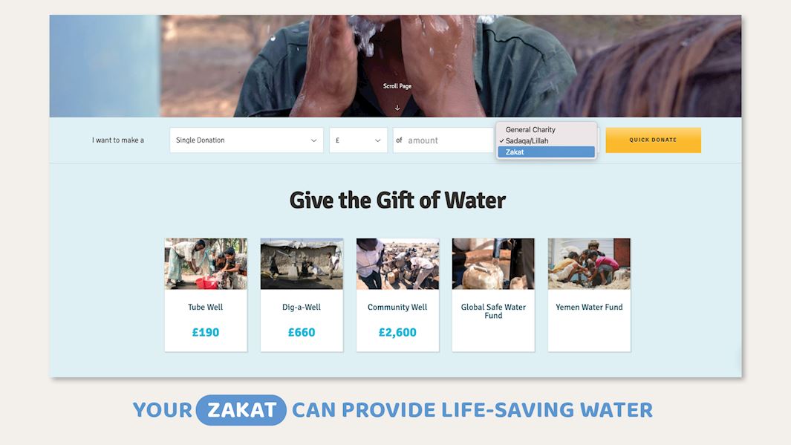Open the Tube Well photo thumbnail
Image resolution: width=791 pixels, height=445 pixels.
206,264
